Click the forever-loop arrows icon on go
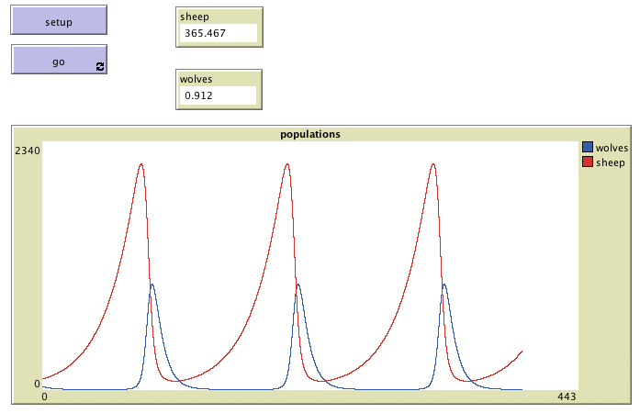This screenshot has height=413, width=640. (x=99, y=67)
